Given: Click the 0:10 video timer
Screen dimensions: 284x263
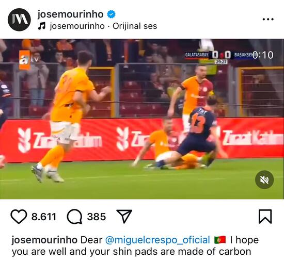Looking at the screenshot, I should (263, 55).
